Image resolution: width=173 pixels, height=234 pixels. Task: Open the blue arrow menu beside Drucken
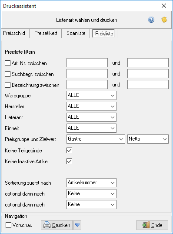tap(77, 225)
